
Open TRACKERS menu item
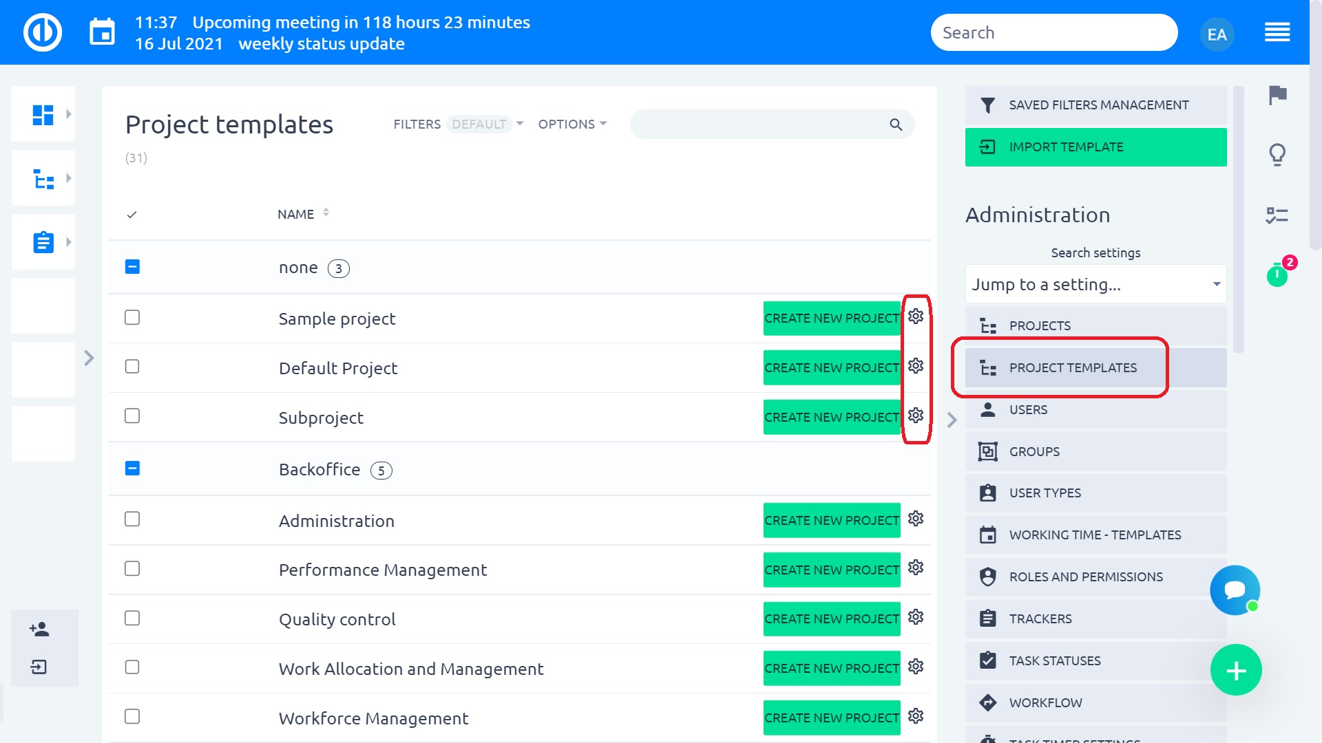click(x=1095, y=619)
